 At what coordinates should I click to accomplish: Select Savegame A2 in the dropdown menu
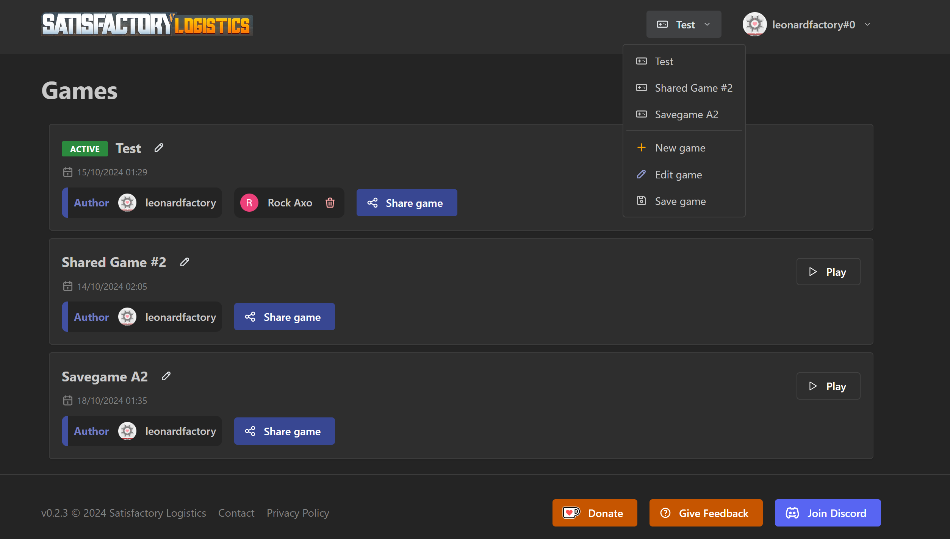tap(686, 114)
